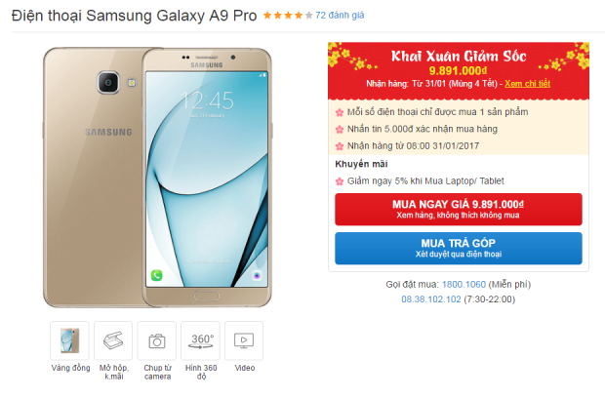Screen dimensions: 605x398
Task: Click the 'Vàng đồng' color label
Action: pyautogui.click(x=70, y=368)
